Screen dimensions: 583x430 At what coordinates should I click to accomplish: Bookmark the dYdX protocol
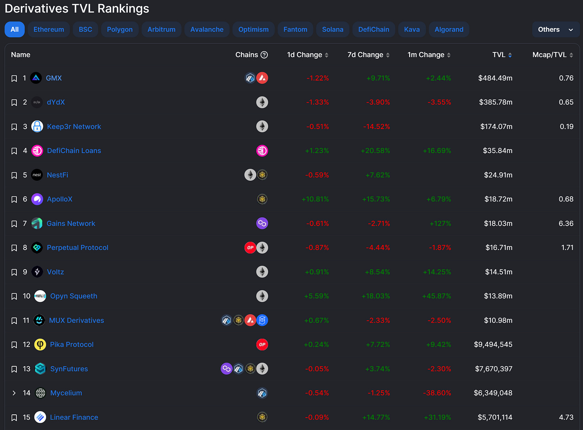pyautogui.click(x=14, y=103)
